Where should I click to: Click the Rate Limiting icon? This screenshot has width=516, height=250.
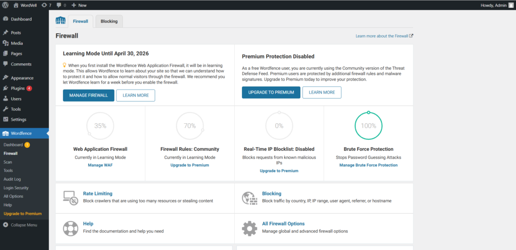[70, 198]
